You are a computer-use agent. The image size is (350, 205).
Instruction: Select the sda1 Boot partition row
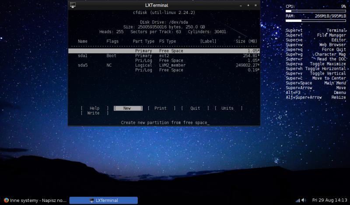pyautogui.click(x=164, y=56)
